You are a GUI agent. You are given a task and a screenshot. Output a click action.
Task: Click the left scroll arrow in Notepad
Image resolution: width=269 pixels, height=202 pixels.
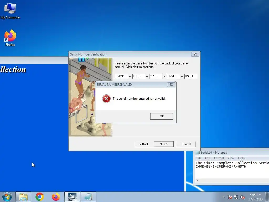click(x=198, y=180)
